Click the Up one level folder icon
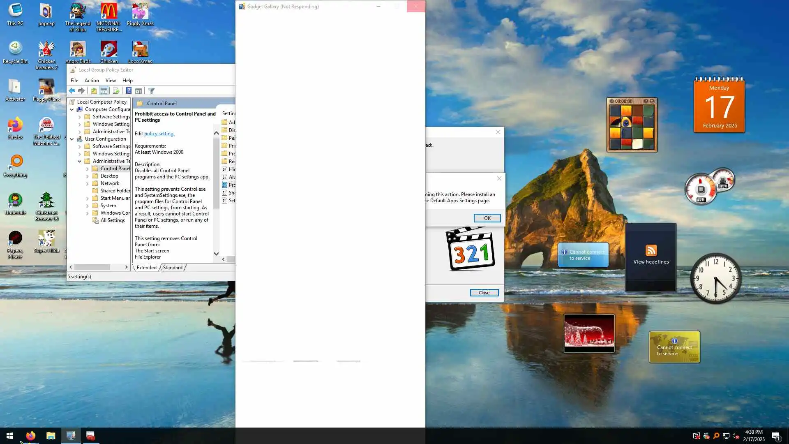Image resolution: width=789 pixels, height=444 pixels. click(94, 91)
